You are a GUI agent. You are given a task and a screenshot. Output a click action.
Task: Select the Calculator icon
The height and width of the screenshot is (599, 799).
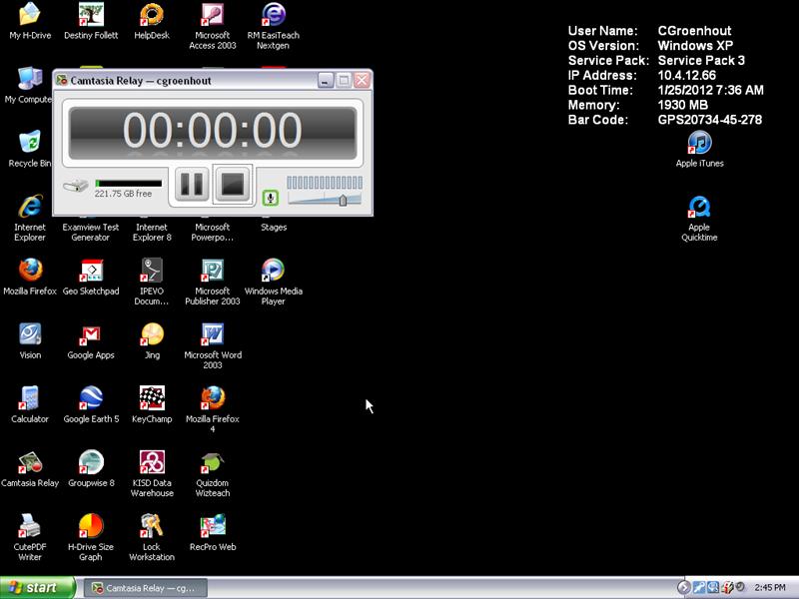[x=30, y=405]
